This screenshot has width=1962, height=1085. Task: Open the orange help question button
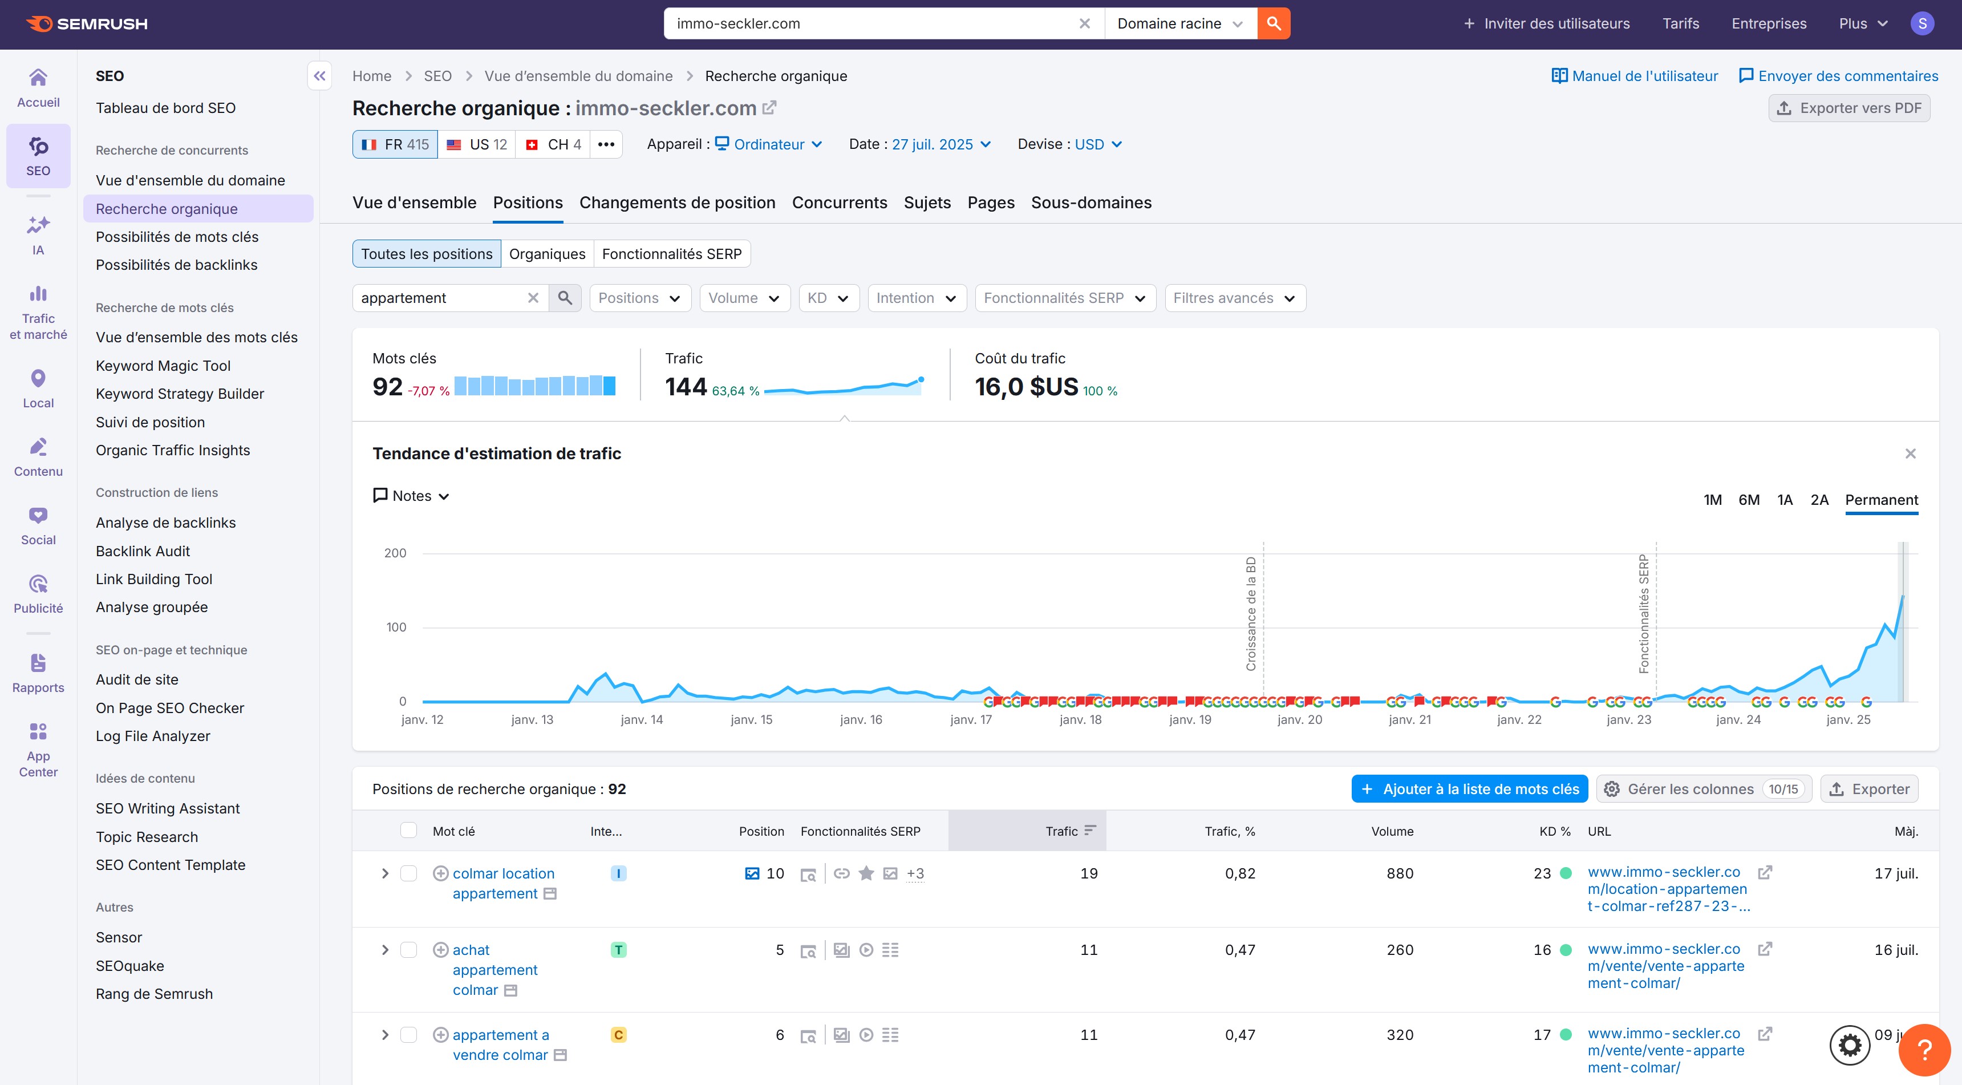[1925, 1050]
